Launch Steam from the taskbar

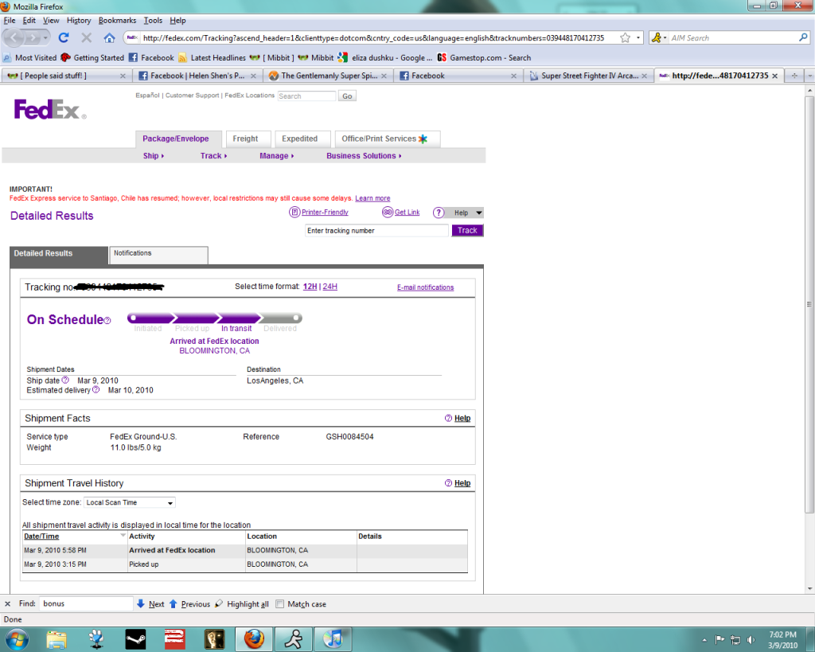click(x=135, y=639)
